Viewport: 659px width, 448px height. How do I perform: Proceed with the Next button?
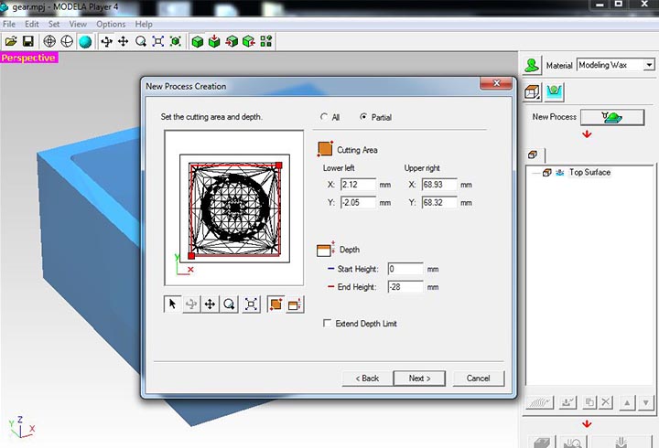[x=419, y=379]
